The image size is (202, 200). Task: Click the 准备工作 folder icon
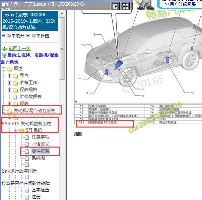[x=15, y=83]
